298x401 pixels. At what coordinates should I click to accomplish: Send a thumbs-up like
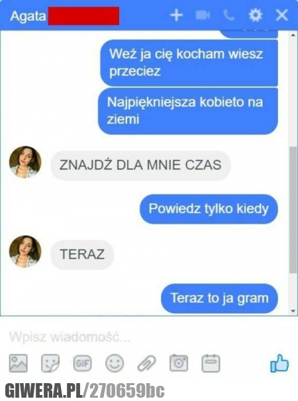click(279, 363)
